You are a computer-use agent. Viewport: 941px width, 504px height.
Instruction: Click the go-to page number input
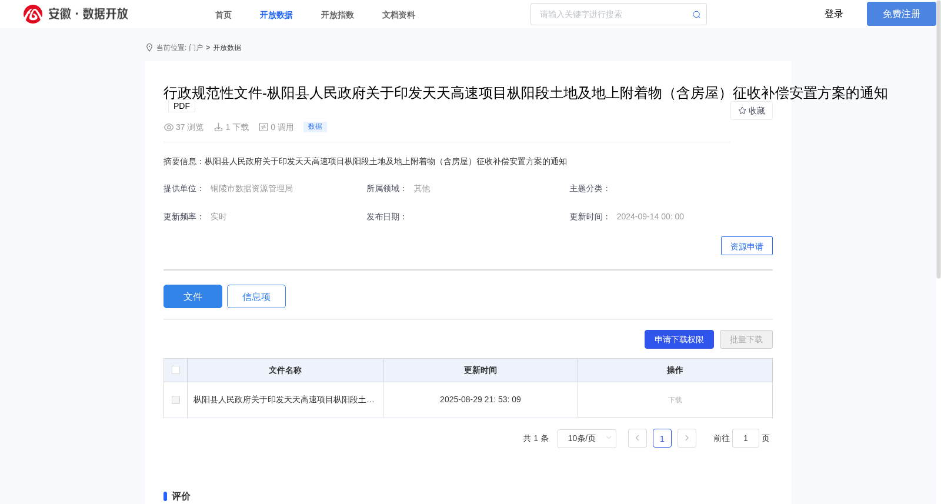tap(746, 438)
